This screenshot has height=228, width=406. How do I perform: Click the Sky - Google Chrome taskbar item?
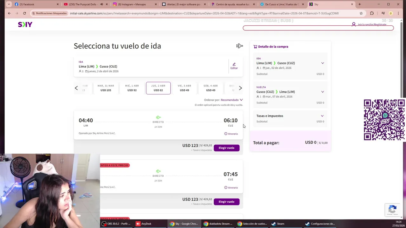click(184, 224)
